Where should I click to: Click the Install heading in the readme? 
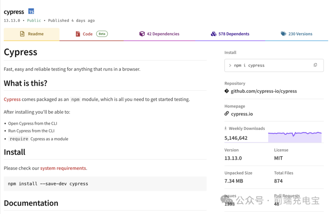click(x=14, y=152)
